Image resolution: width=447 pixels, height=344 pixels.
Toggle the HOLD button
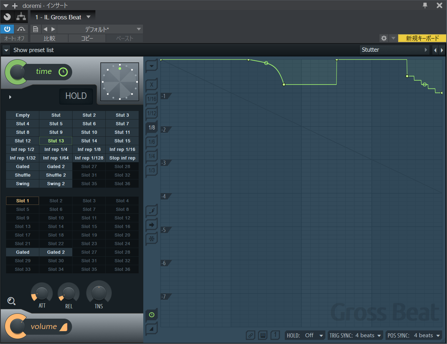point(76,96)
